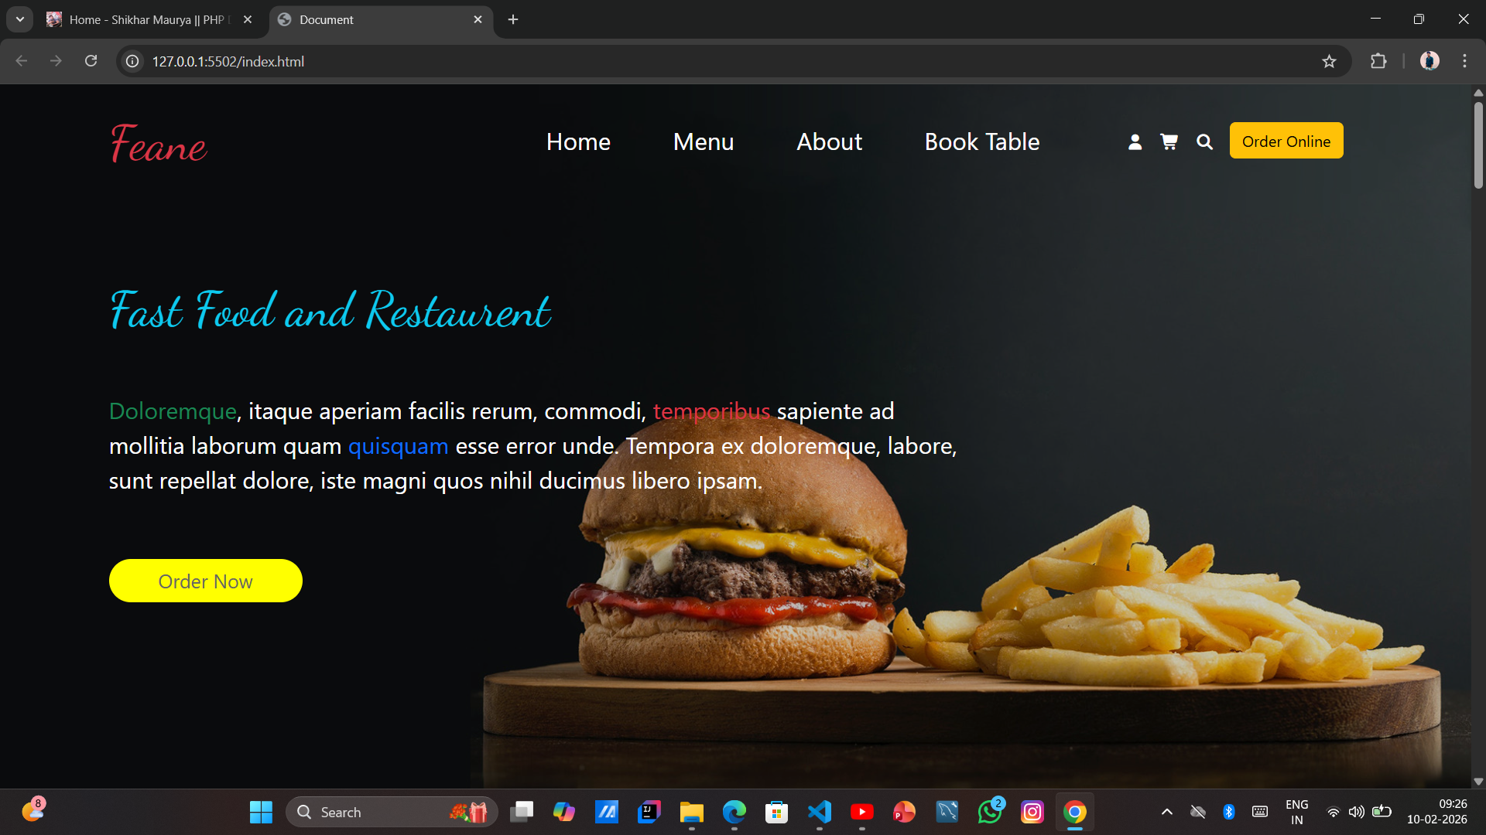Image resolution: width=1486 pixels, height=835 pixels.
Task: View site information icon in address bar
Action: point(133,61)
